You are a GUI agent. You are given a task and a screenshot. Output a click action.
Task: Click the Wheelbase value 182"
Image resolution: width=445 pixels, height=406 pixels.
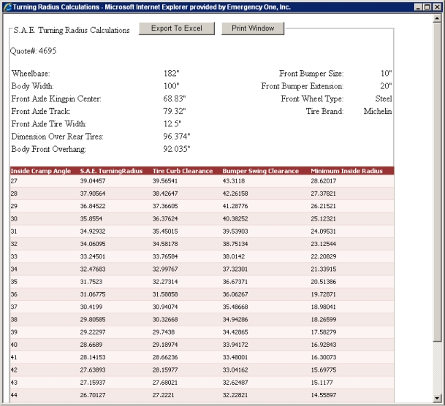172,74
